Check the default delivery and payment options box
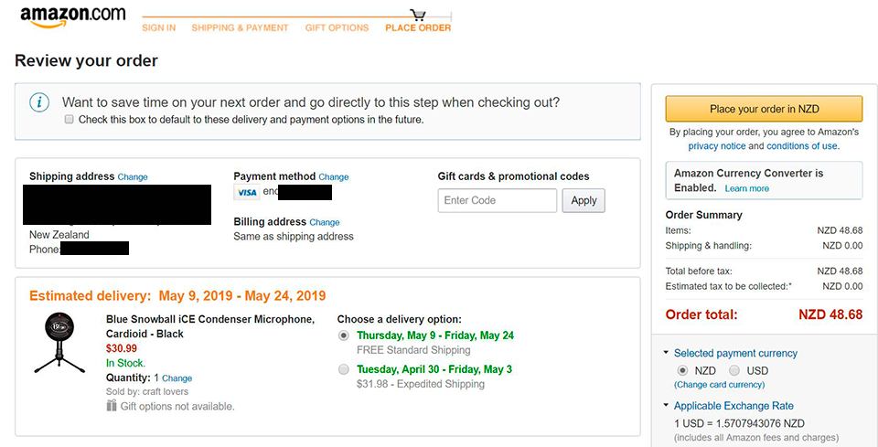This screenshot has height=447, width=878. tap(69, 119)
